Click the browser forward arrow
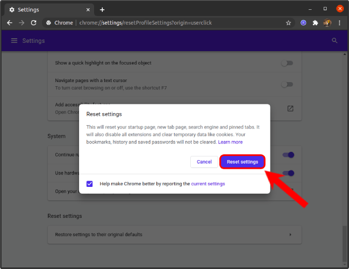 click(x=22, y=23)
